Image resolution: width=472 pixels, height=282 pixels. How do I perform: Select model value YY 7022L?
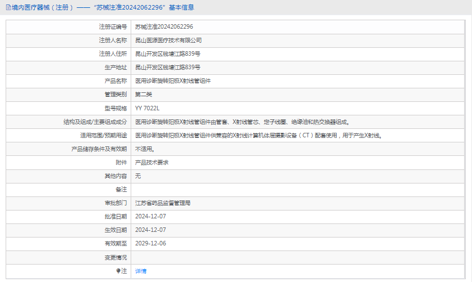(147, 108)
